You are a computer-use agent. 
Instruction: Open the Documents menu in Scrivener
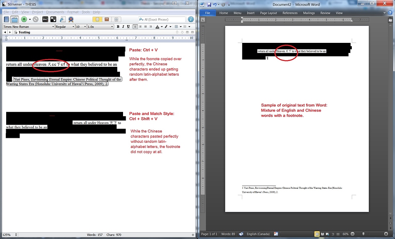point(55,12)
